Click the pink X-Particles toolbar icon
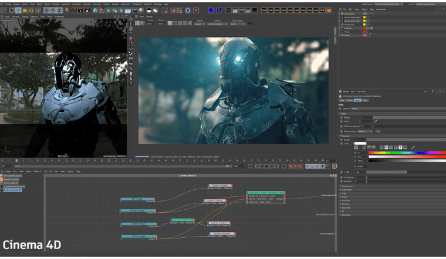Viewport: 446px width, 259px height. 196,11
